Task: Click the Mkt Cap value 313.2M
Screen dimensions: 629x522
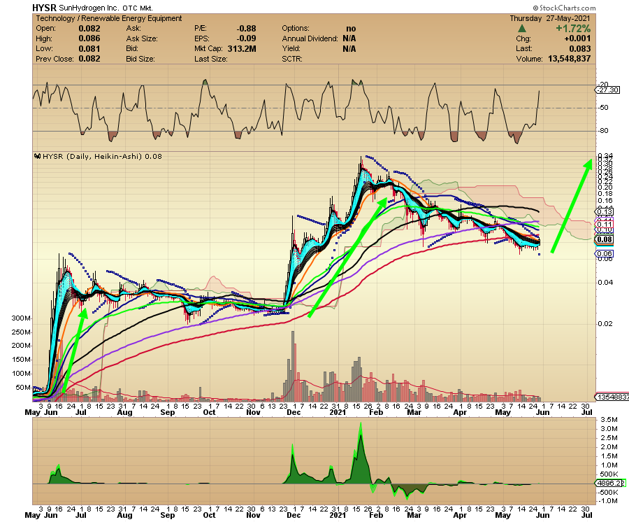Action: (x=242, y=48)
